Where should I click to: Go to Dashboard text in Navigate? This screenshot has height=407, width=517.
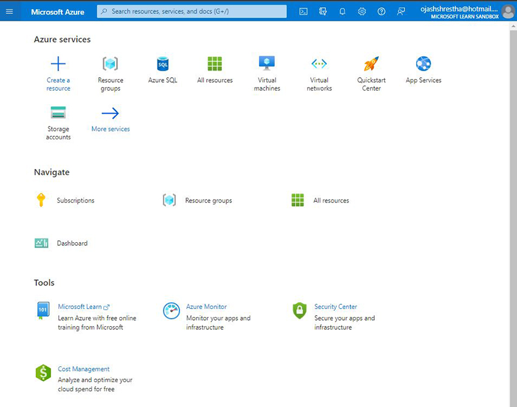click(x=72, y=243)
